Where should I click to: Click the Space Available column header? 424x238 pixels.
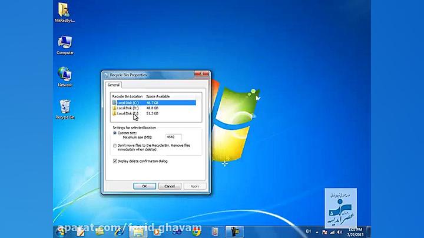[158, 96]
